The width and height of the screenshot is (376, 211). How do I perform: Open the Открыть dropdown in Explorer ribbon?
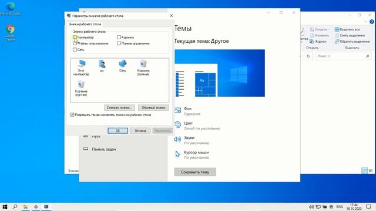320,29
